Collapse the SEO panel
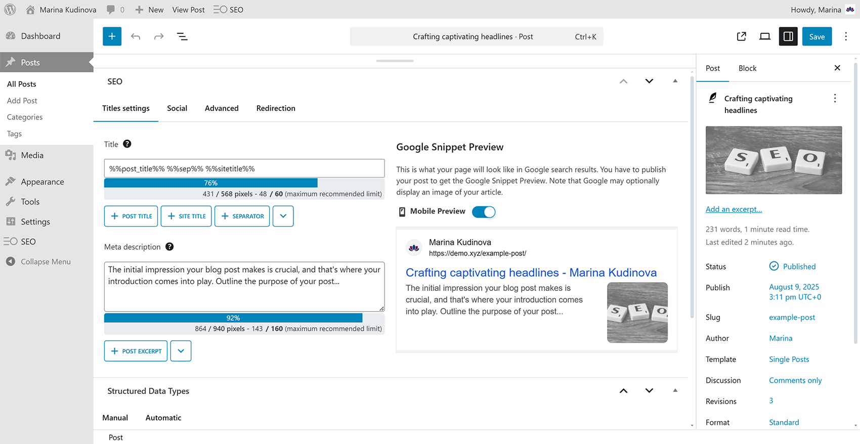This screenshot has height=444, width=860. [x=675, y=81]
